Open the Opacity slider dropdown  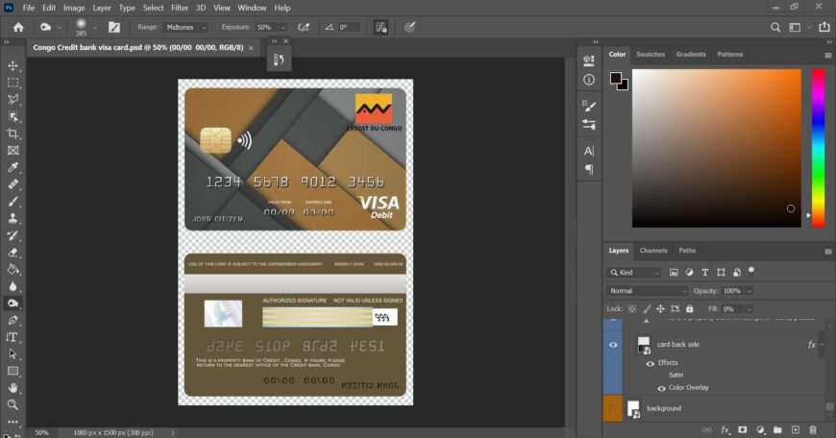point(750,291)
